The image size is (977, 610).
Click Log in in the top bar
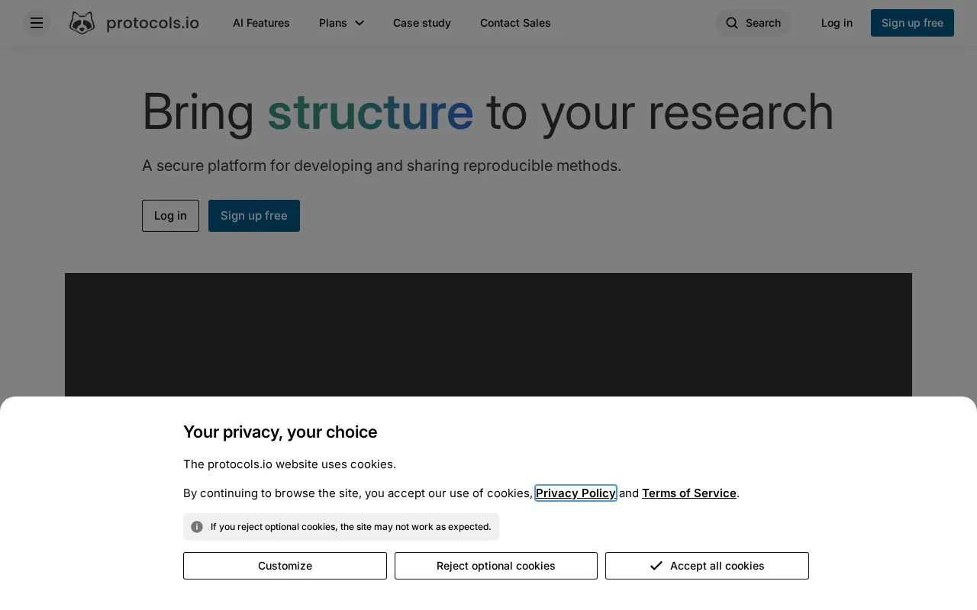pos(837,23)
